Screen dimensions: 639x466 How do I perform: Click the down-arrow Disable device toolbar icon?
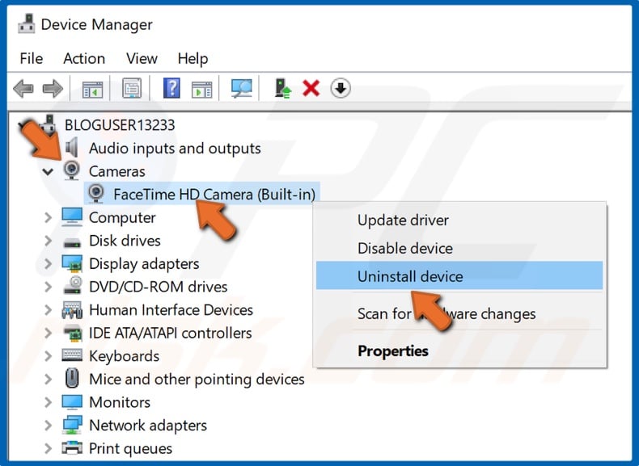(341, 88)
